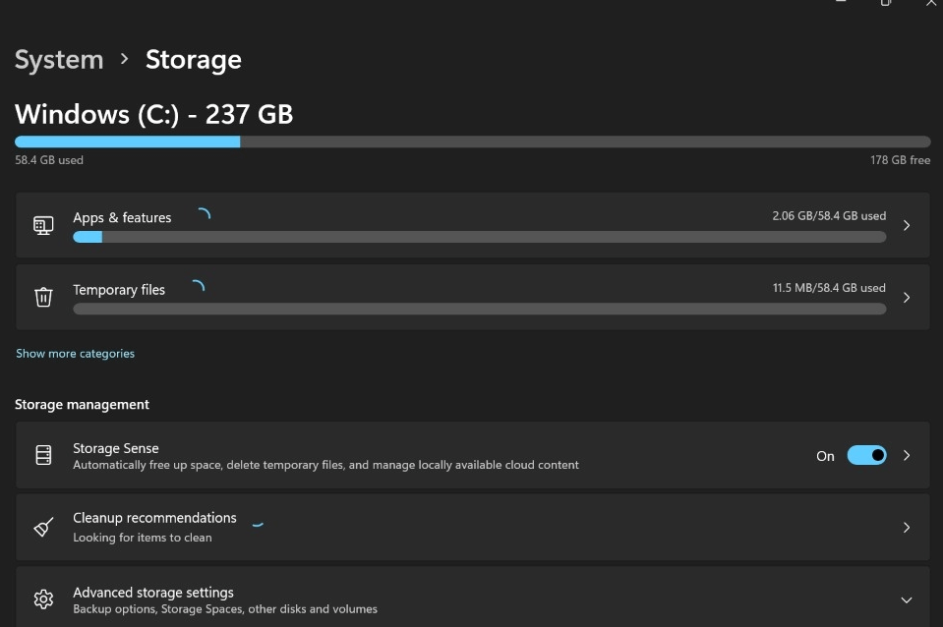The image size is (943, 627).
Task: Click the 'Storage management' heading
Action: (82, 405)
